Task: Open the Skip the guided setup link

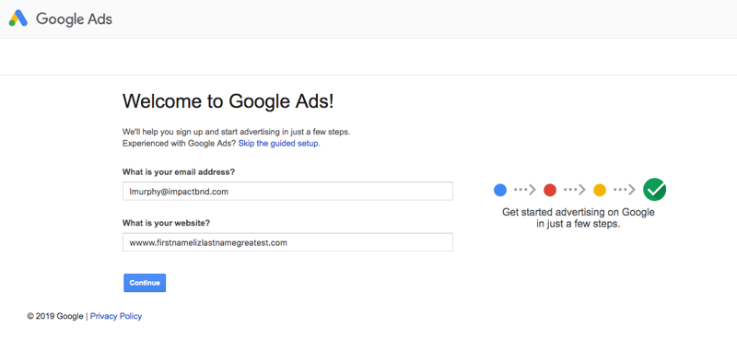Action: (279, 144)
